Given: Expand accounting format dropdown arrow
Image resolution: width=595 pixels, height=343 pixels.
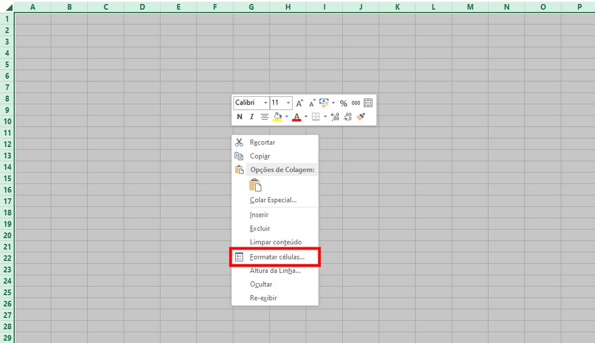Looking at the screenshot, I should click(x=333, y=103).
